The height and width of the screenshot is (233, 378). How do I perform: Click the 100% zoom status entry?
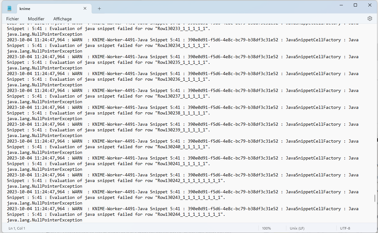(x=266, y=228)
